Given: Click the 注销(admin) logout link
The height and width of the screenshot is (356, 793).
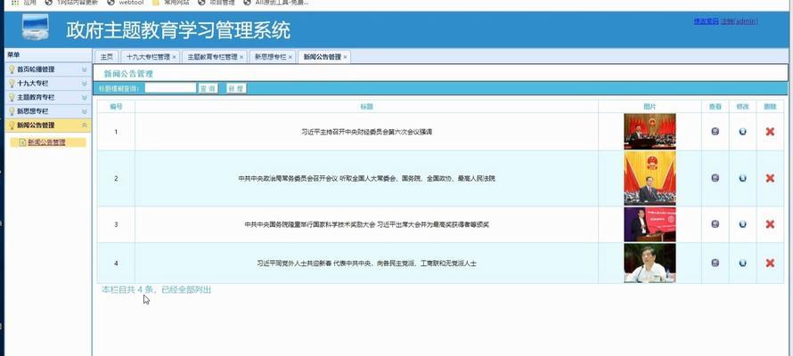Looking at the screenshot, I should pos(740,21).
